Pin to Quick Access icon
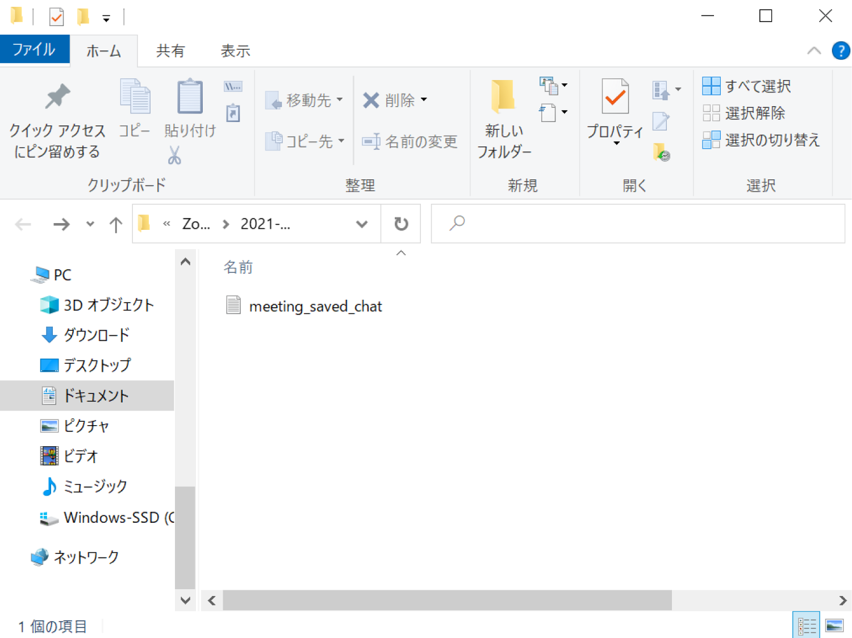This screenshot has width=852, height=638. (x=57, y=96)
